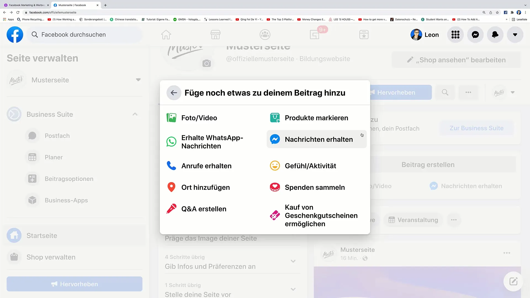Choose Produkte markieren option

click(x=316, y=118)
